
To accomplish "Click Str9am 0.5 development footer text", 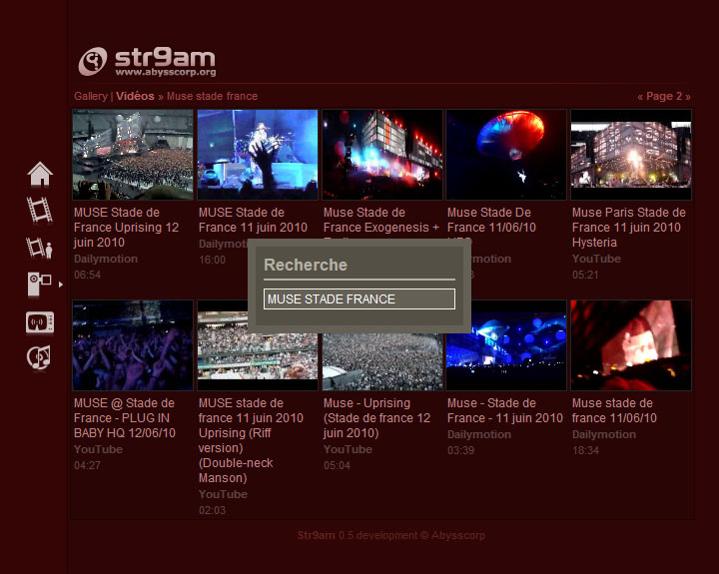I will tap(390, 535).
